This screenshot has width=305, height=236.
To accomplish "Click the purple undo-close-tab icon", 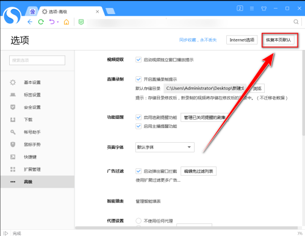I will (x=52, y=22).
